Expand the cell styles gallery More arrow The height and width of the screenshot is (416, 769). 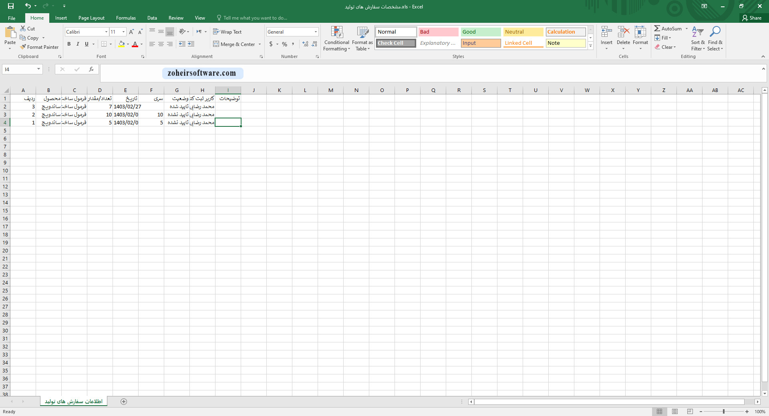590,46
